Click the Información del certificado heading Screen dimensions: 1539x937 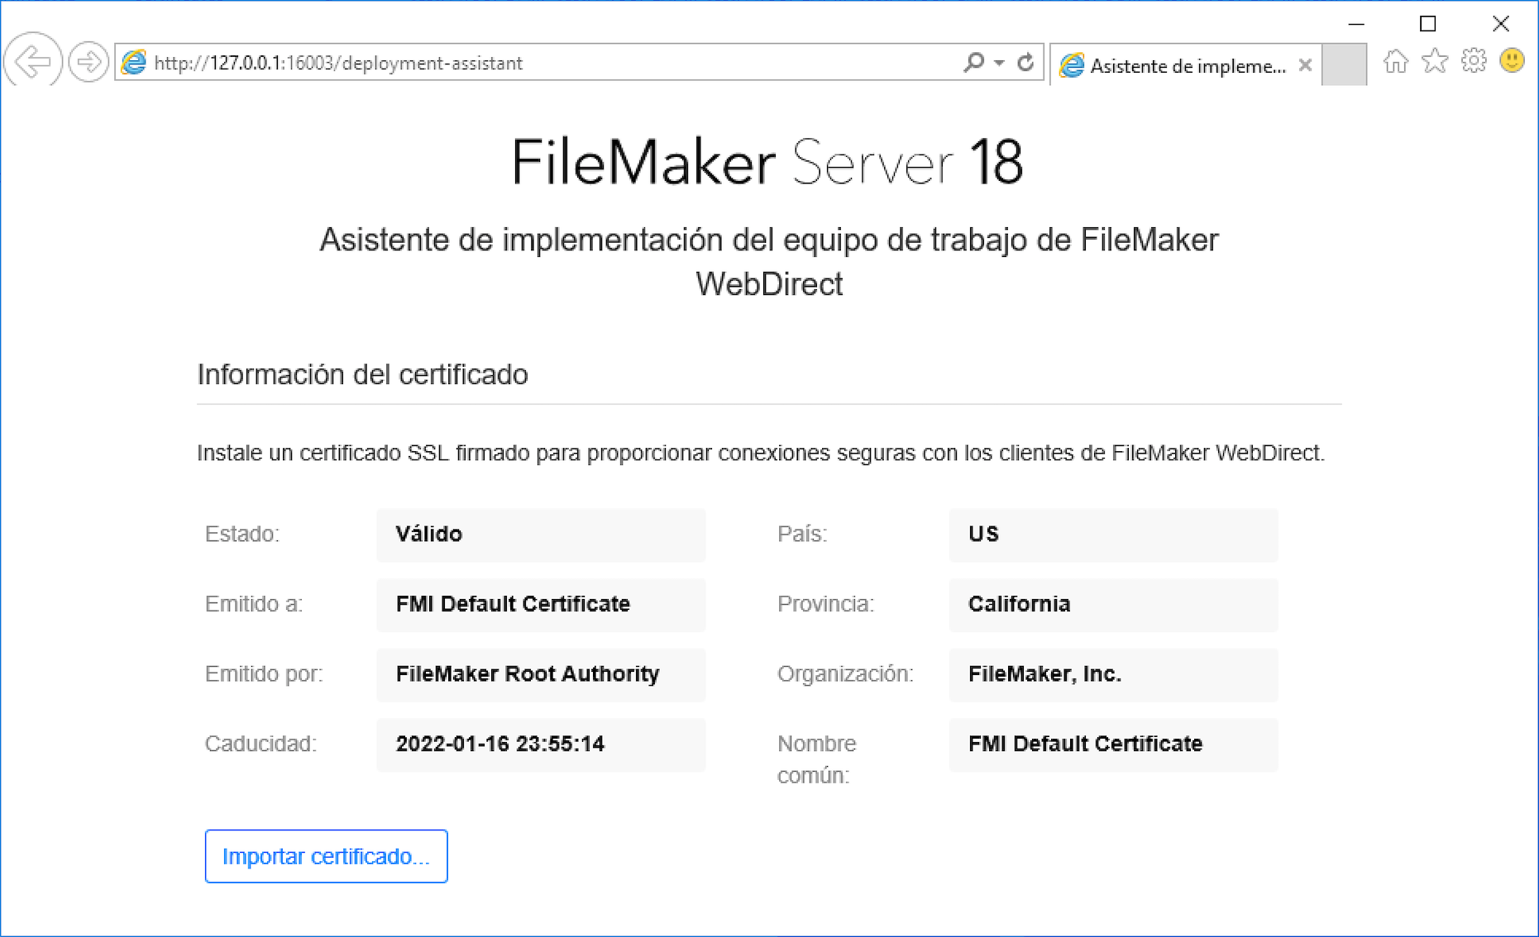tap(362, 374)
